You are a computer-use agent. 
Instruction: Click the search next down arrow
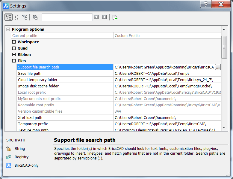(104, 17)
